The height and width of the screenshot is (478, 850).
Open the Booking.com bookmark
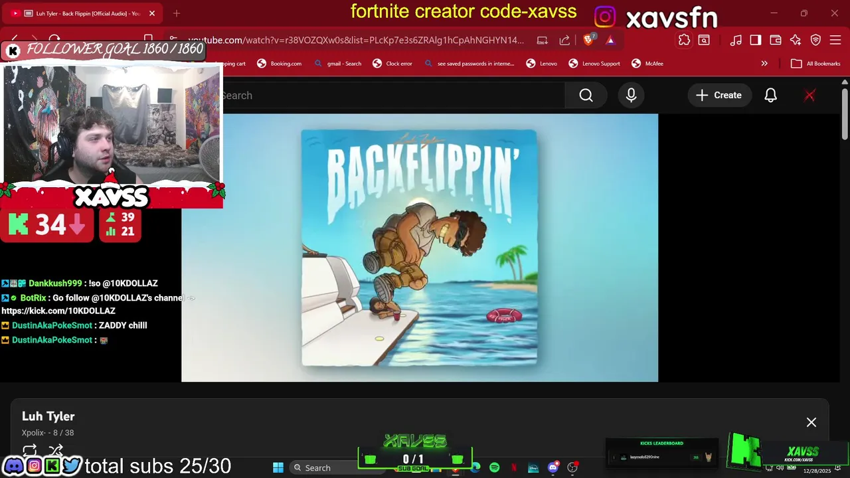click(280, 64)
